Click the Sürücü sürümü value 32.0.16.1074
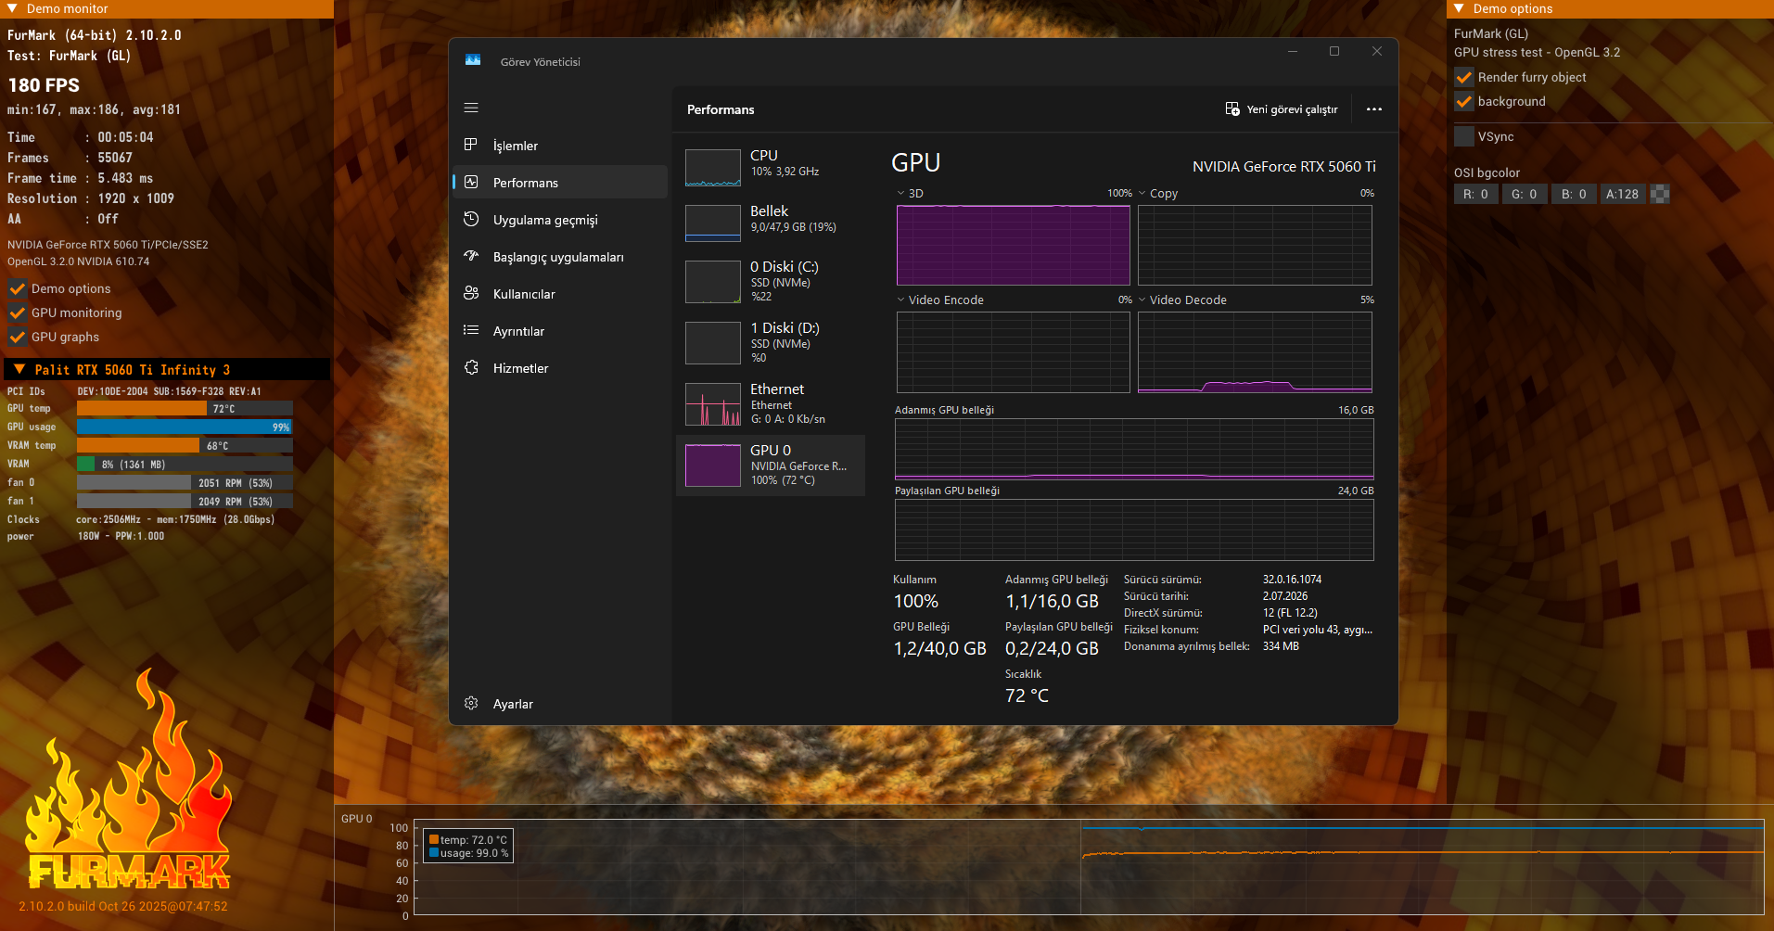1774x931 pixels. click(1292, 579)
